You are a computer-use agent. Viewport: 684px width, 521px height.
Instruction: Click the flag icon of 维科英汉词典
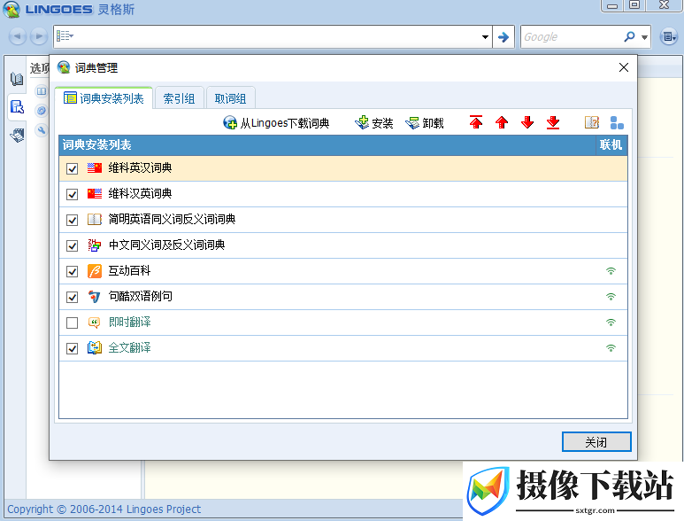click(94, 167)
